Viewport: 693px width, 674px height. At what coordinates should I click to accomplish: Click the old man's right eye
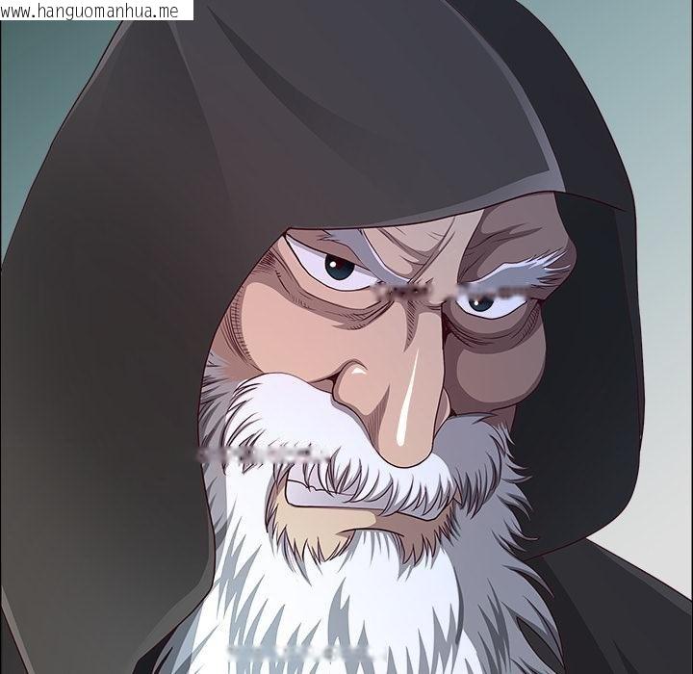pyautogui.click(x=482, y=302)
